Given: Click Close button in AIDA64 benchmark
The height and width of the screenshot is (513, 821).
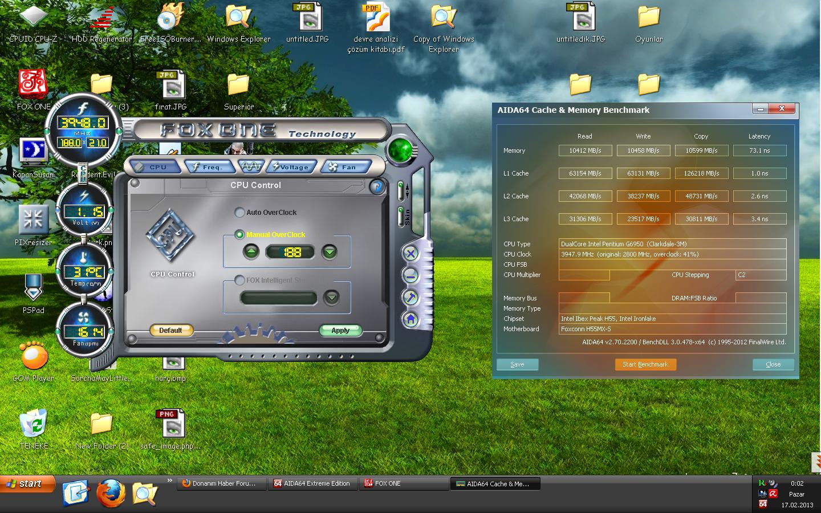Looking at the screenshot, I should click(773, 364).
